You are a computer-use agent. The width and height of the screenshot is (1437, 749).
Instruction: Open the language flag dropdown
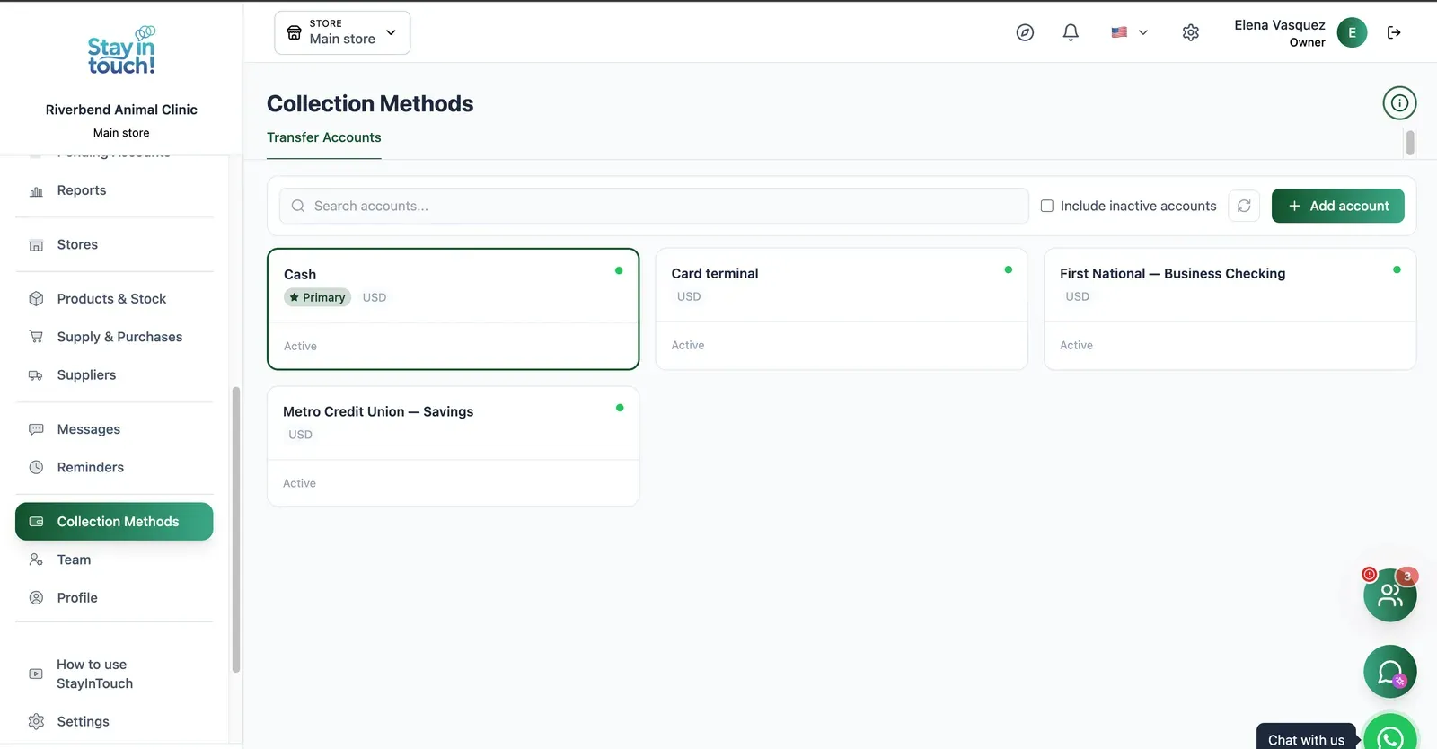point(1129,32)
